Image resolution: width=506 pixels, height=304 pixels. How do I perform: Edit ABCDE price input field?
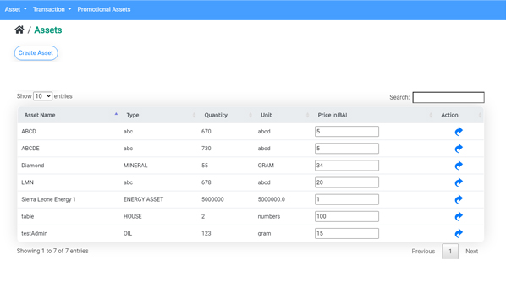347,149
